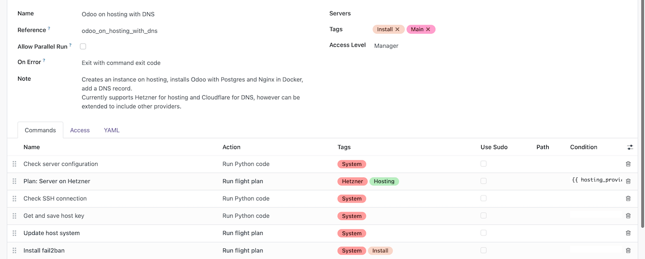Show help tooltip next to On Error label
The image size is (645, 259).
44,60
